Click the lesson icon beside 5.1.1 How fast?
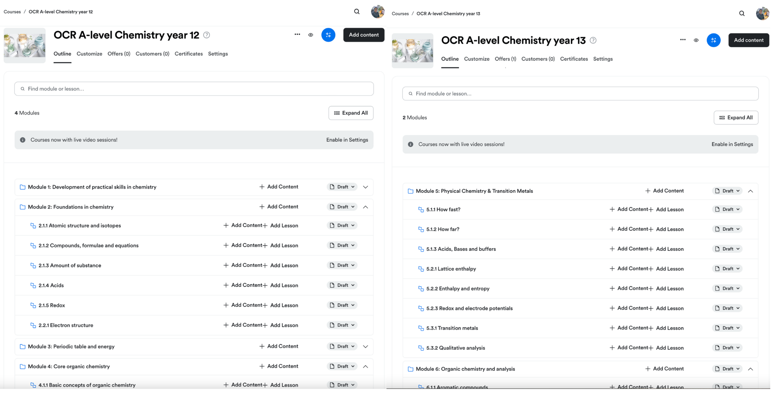Screen dimensions: 773x395 tap(421, 209)
